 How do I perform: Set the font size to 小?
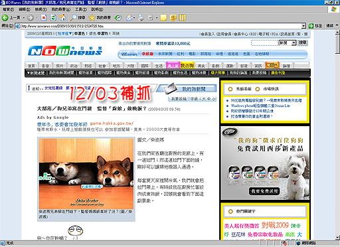pyautogui.click(x=214, y=99)
